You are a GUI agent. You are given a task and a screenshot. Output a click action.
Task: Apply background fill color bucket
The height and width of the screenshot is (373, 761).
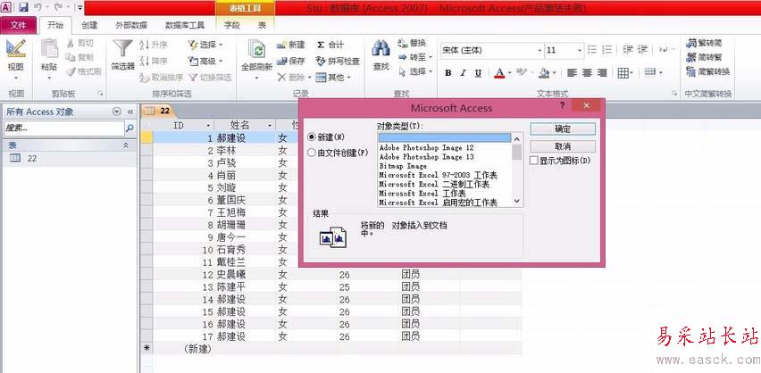click(544, 73)
